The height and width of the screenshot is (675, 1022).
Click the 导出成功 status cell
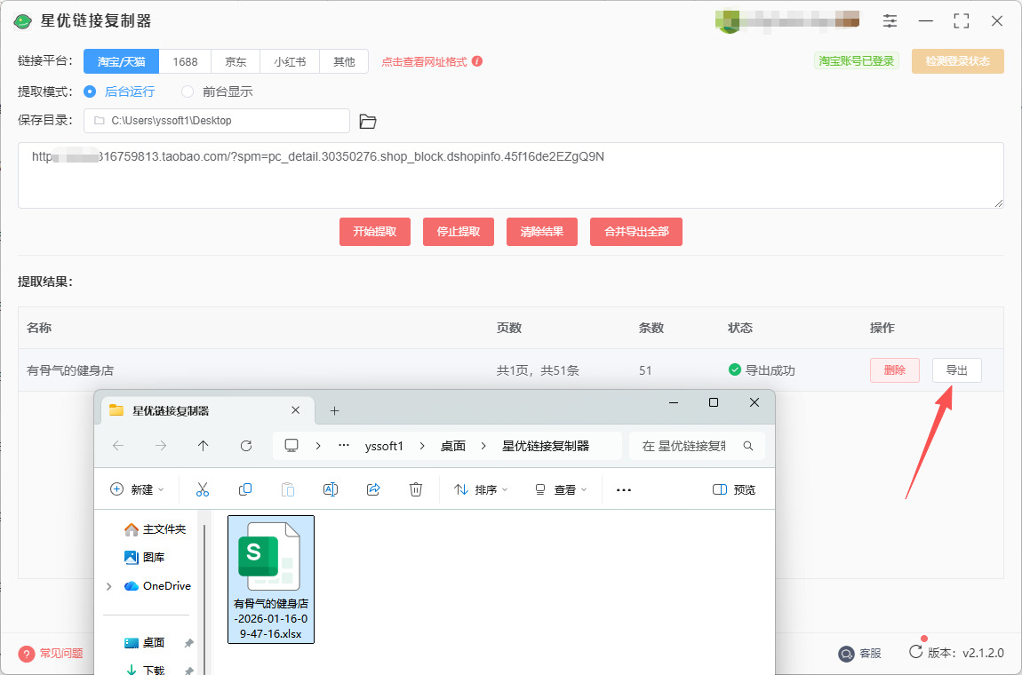click(x=762, y=370)
